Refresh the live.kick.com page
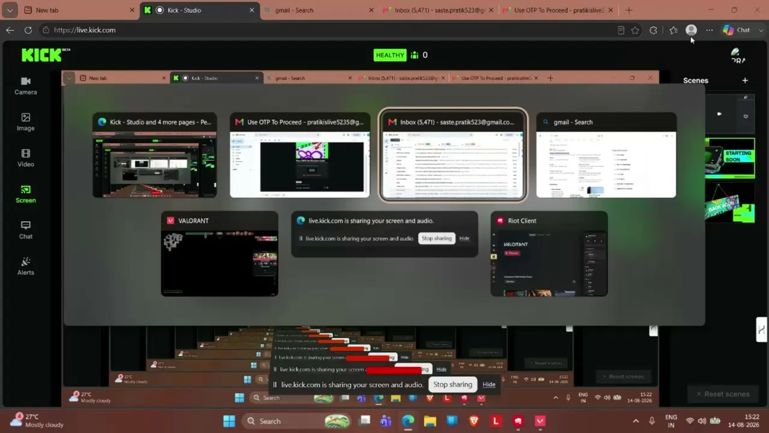The image size is (769, 433). click(28, 30)
